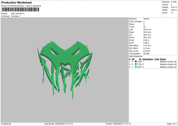178x126 pixels.
Task: Click 'Madeira Classic 40' in stop row 3
Action: pyautogui.click(x=168, y=67)
